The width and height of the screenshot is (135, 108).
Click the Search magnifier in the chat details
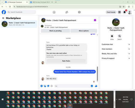pyautogui.click(x=120, y=36)
